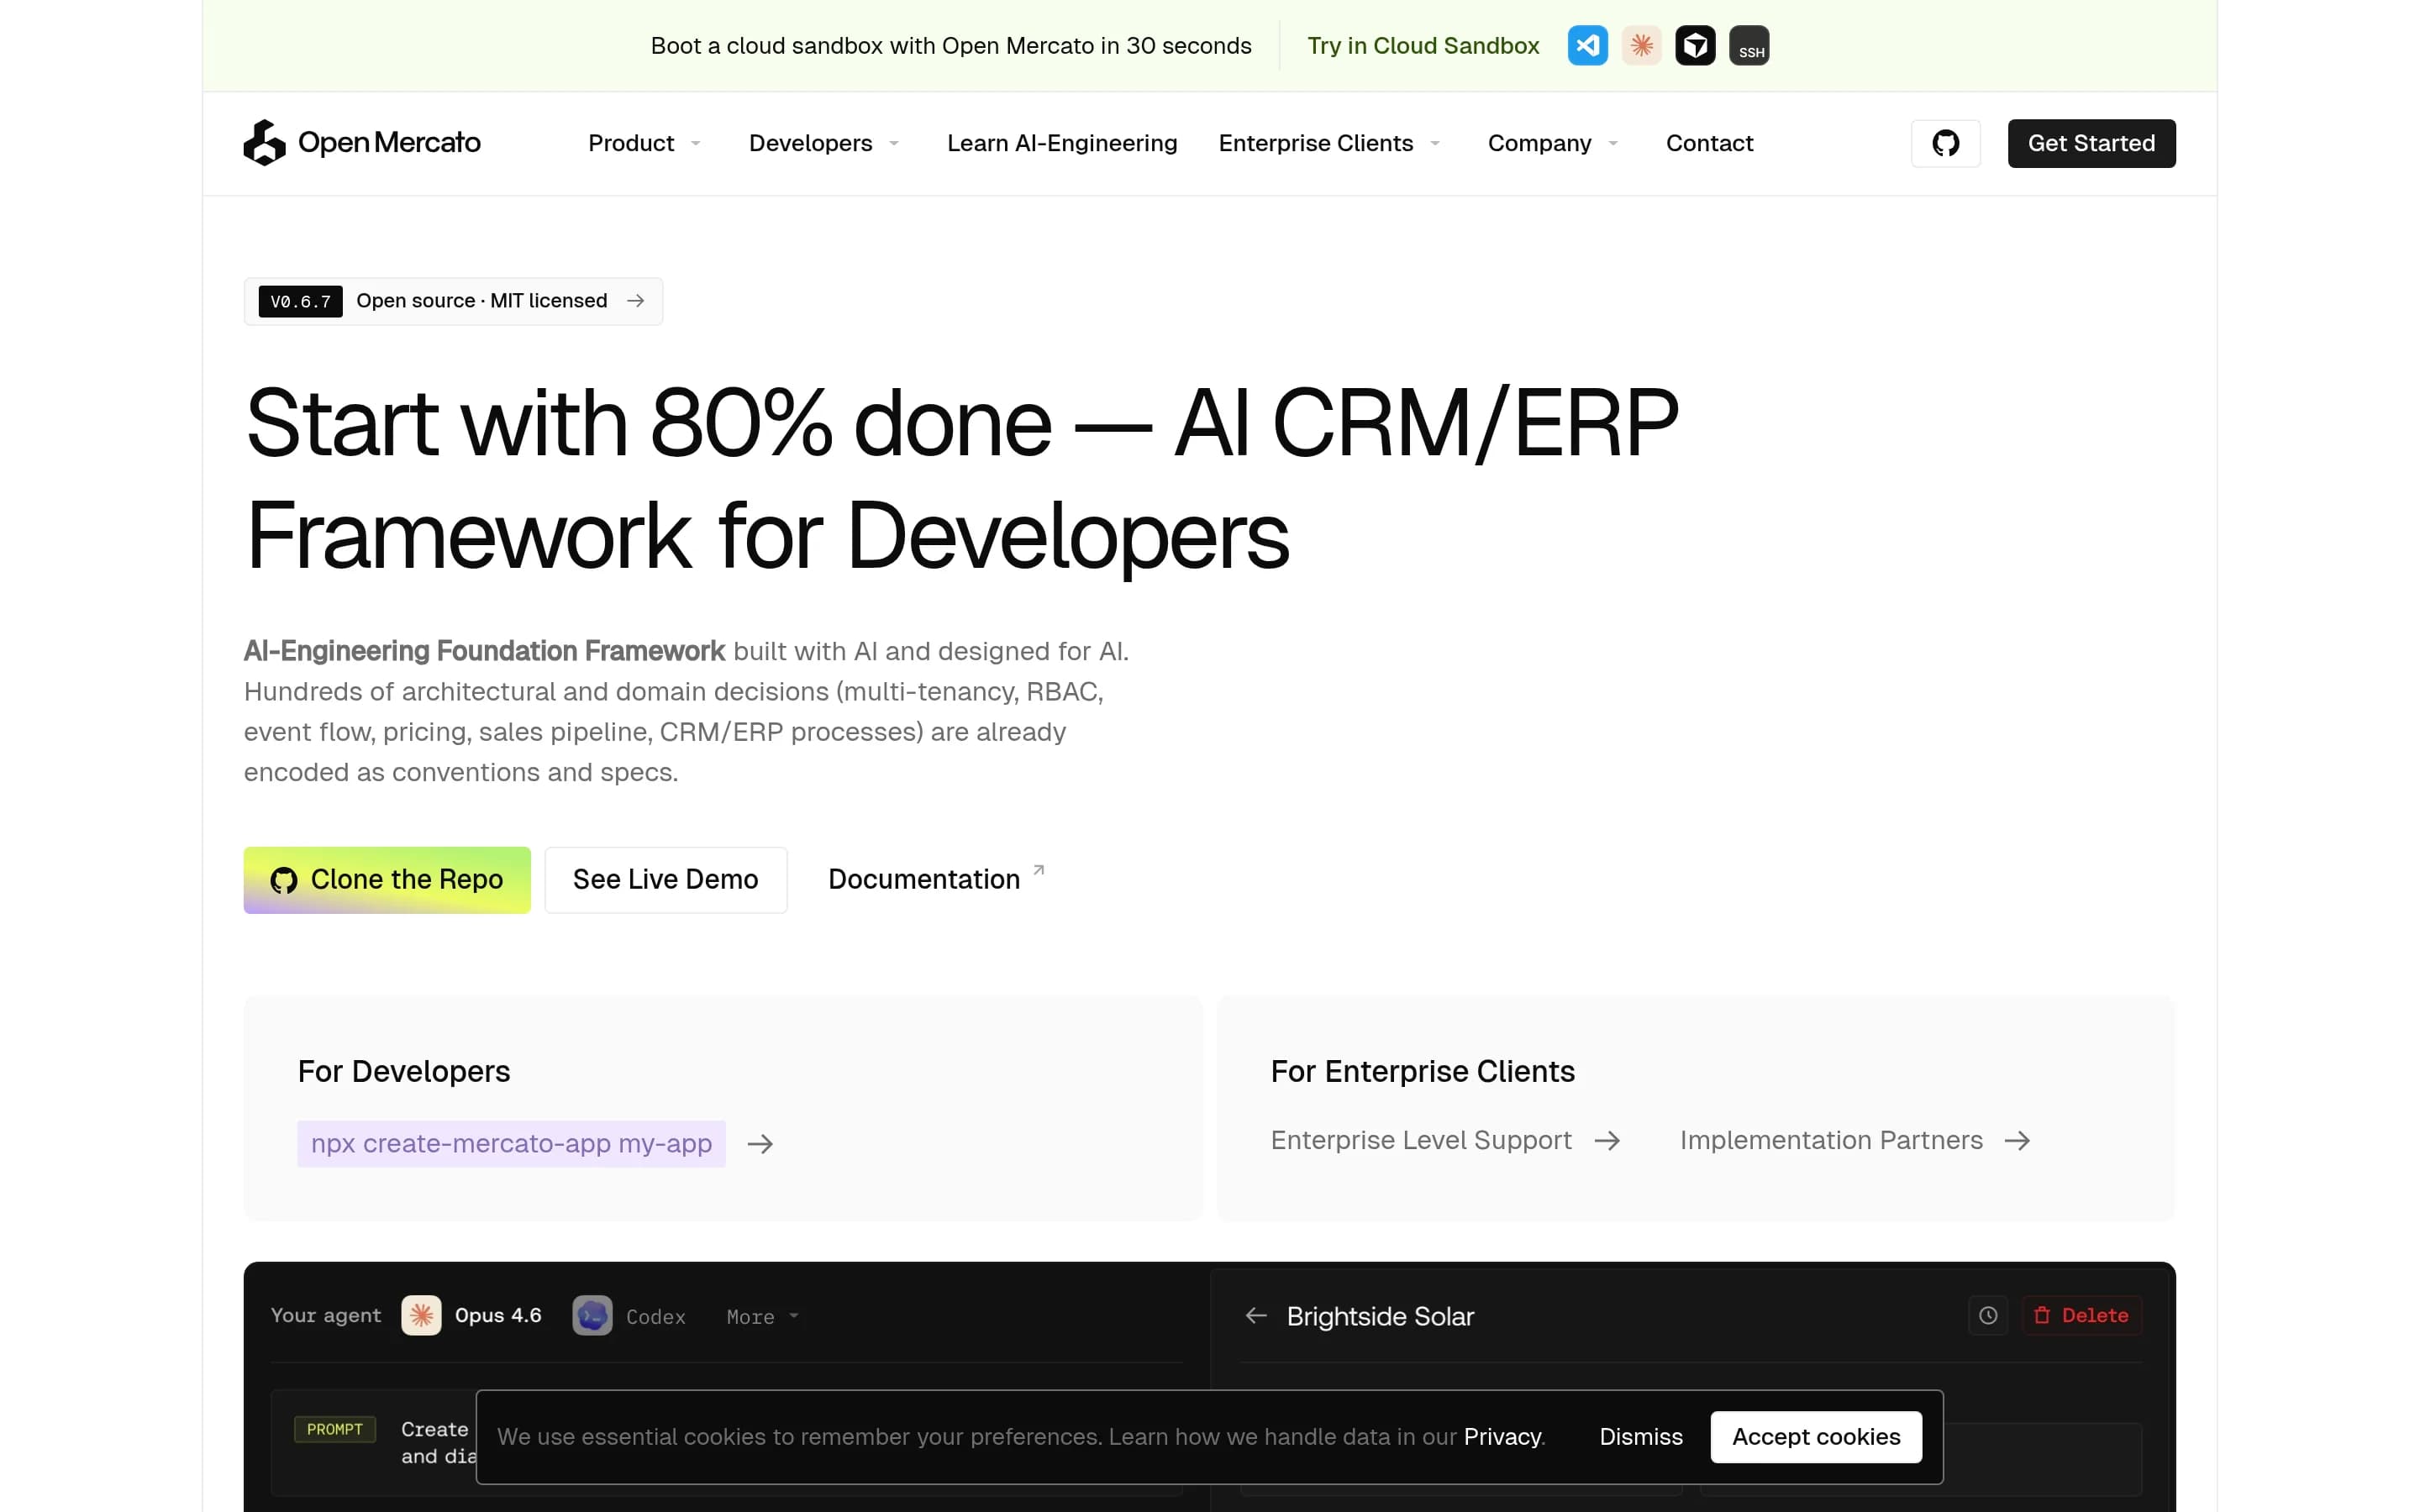The width and height of the screenshot is (2420, 1512).
Task: Open the Documentation link
Action: (x=924, y=880)
